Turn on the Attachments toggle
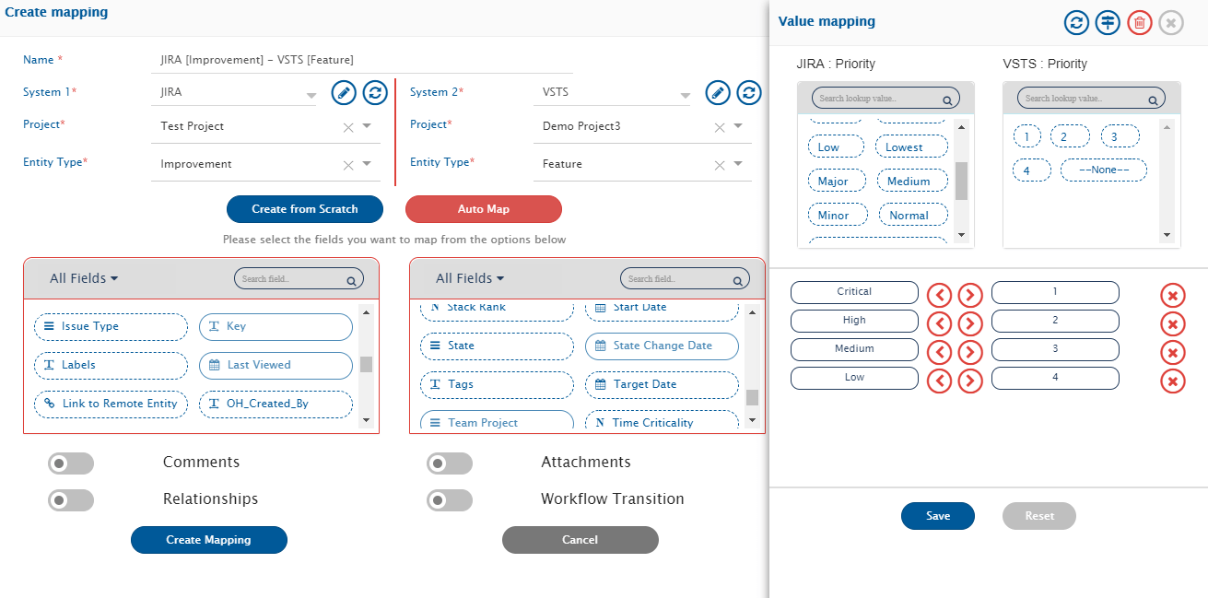 [450, 463]
